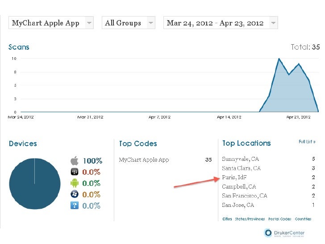
Task: Switch to the States/Provinces tab
Action: pos(250,219)
